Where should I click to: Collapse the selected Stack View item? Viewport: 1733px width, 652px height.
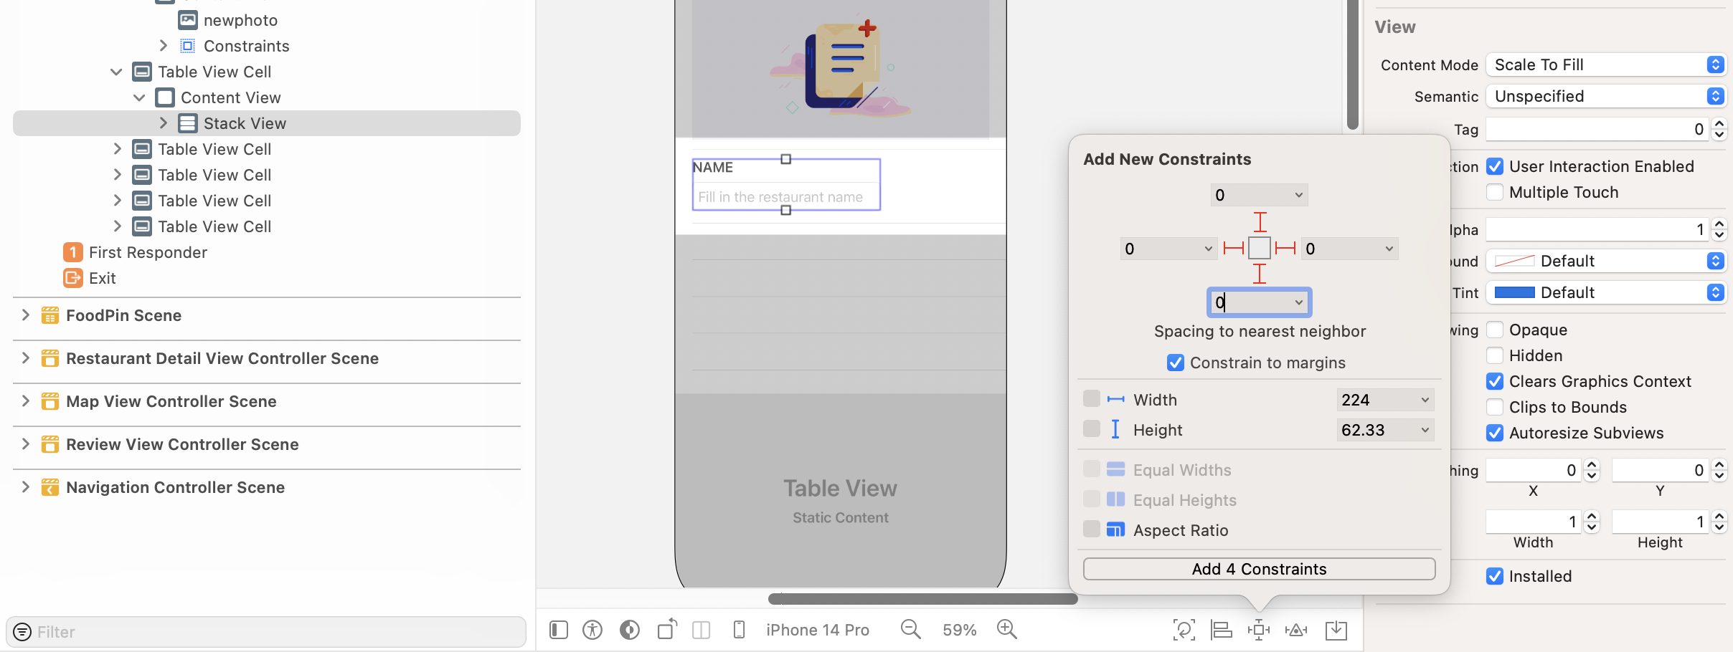[163, 123]
